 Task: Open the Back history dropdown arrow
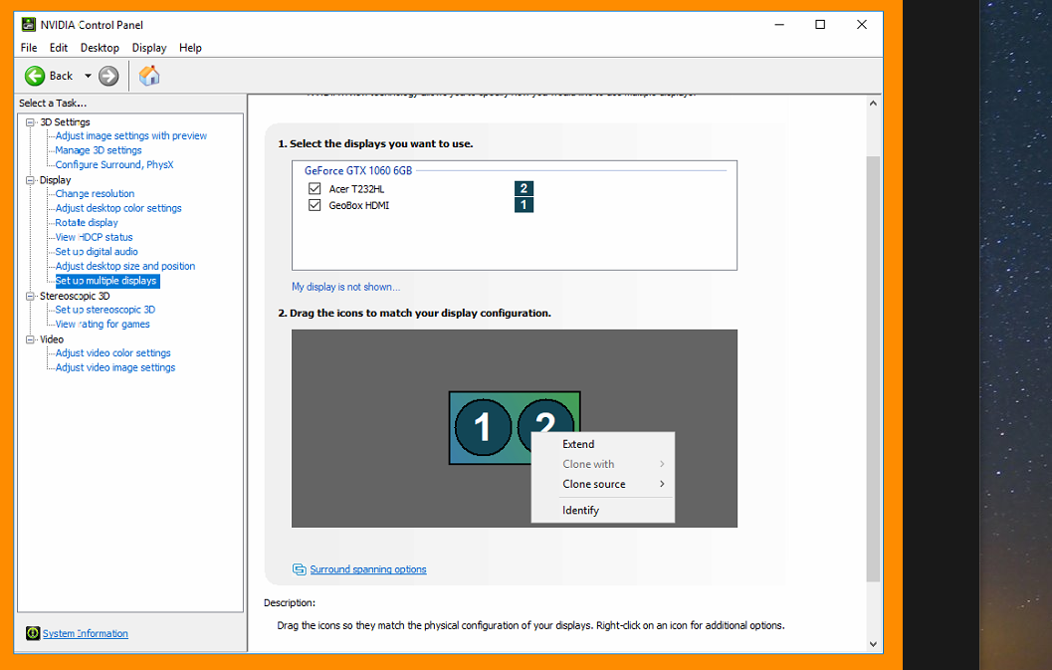(88, 76)
